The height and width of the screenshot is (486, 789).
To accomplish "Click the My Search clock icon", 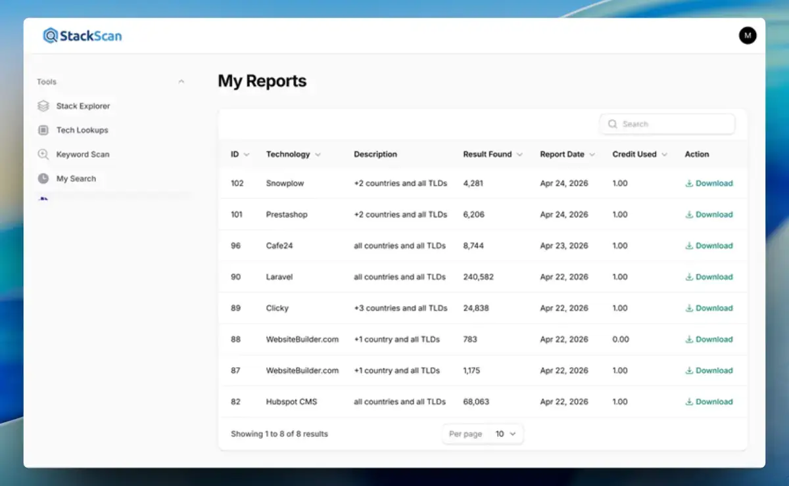I will (x=43, y=179).
